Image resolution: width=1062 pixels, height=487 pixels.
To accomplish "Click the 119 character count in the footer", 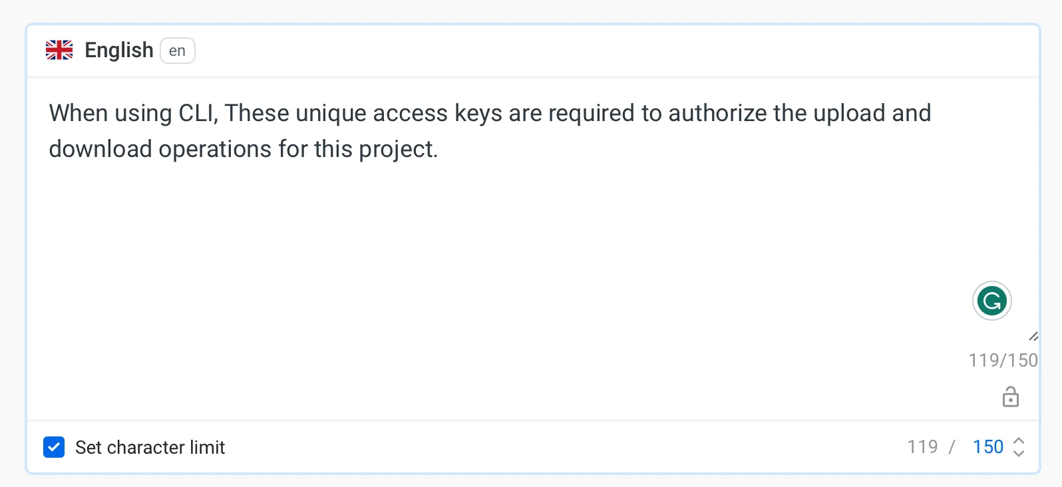I will [x=922, y=447].
